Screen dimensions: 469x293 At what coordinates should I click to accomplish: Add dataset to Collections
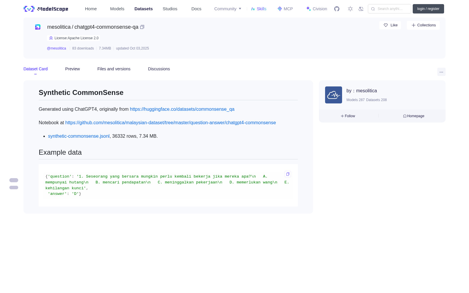pyautogui.click(x=423, y=25)
